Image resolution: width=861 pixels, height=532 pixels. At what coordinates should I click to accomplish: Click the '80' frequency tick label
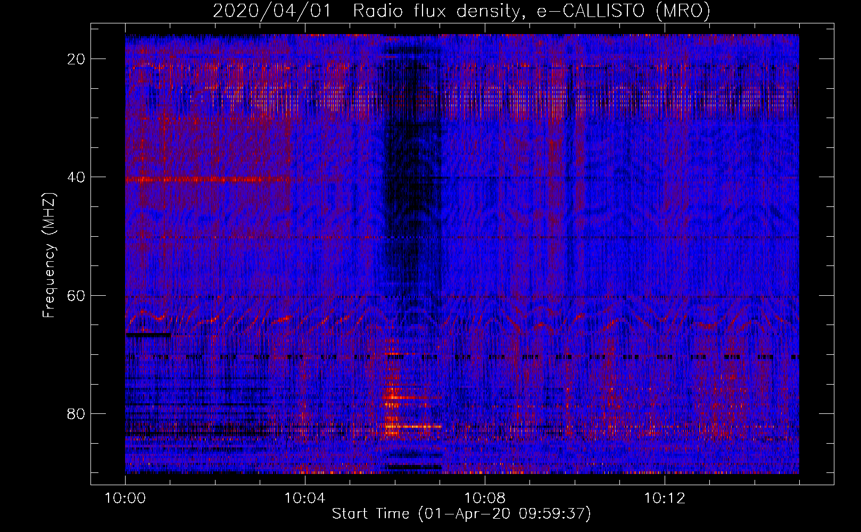[x=76, y=414]
